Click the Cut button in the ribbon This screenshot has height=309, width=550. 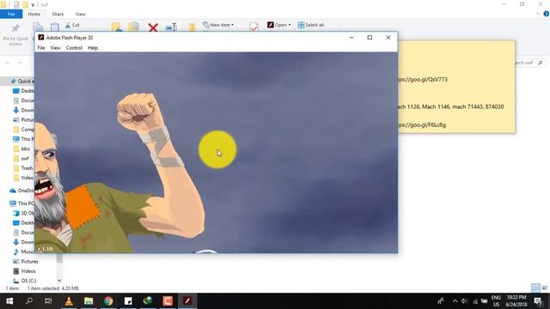point(72,25)
